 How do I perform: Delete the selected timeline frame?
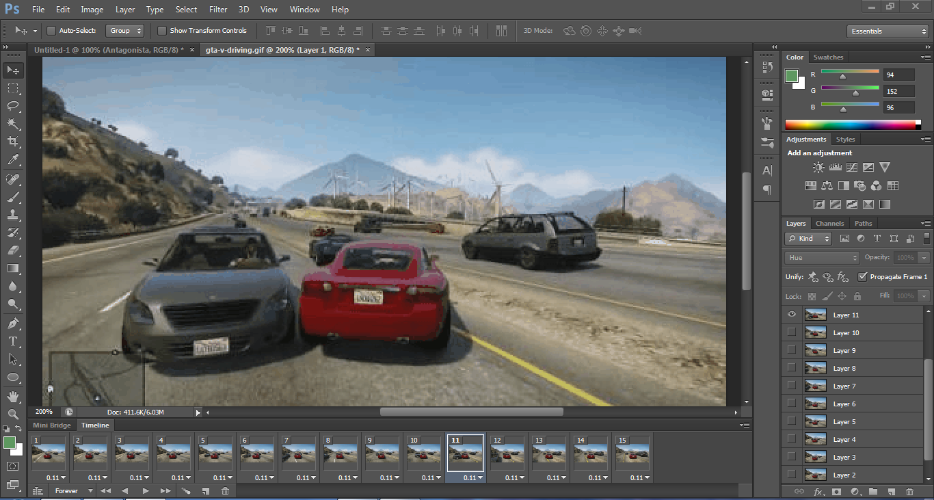[x=225, y=490]
